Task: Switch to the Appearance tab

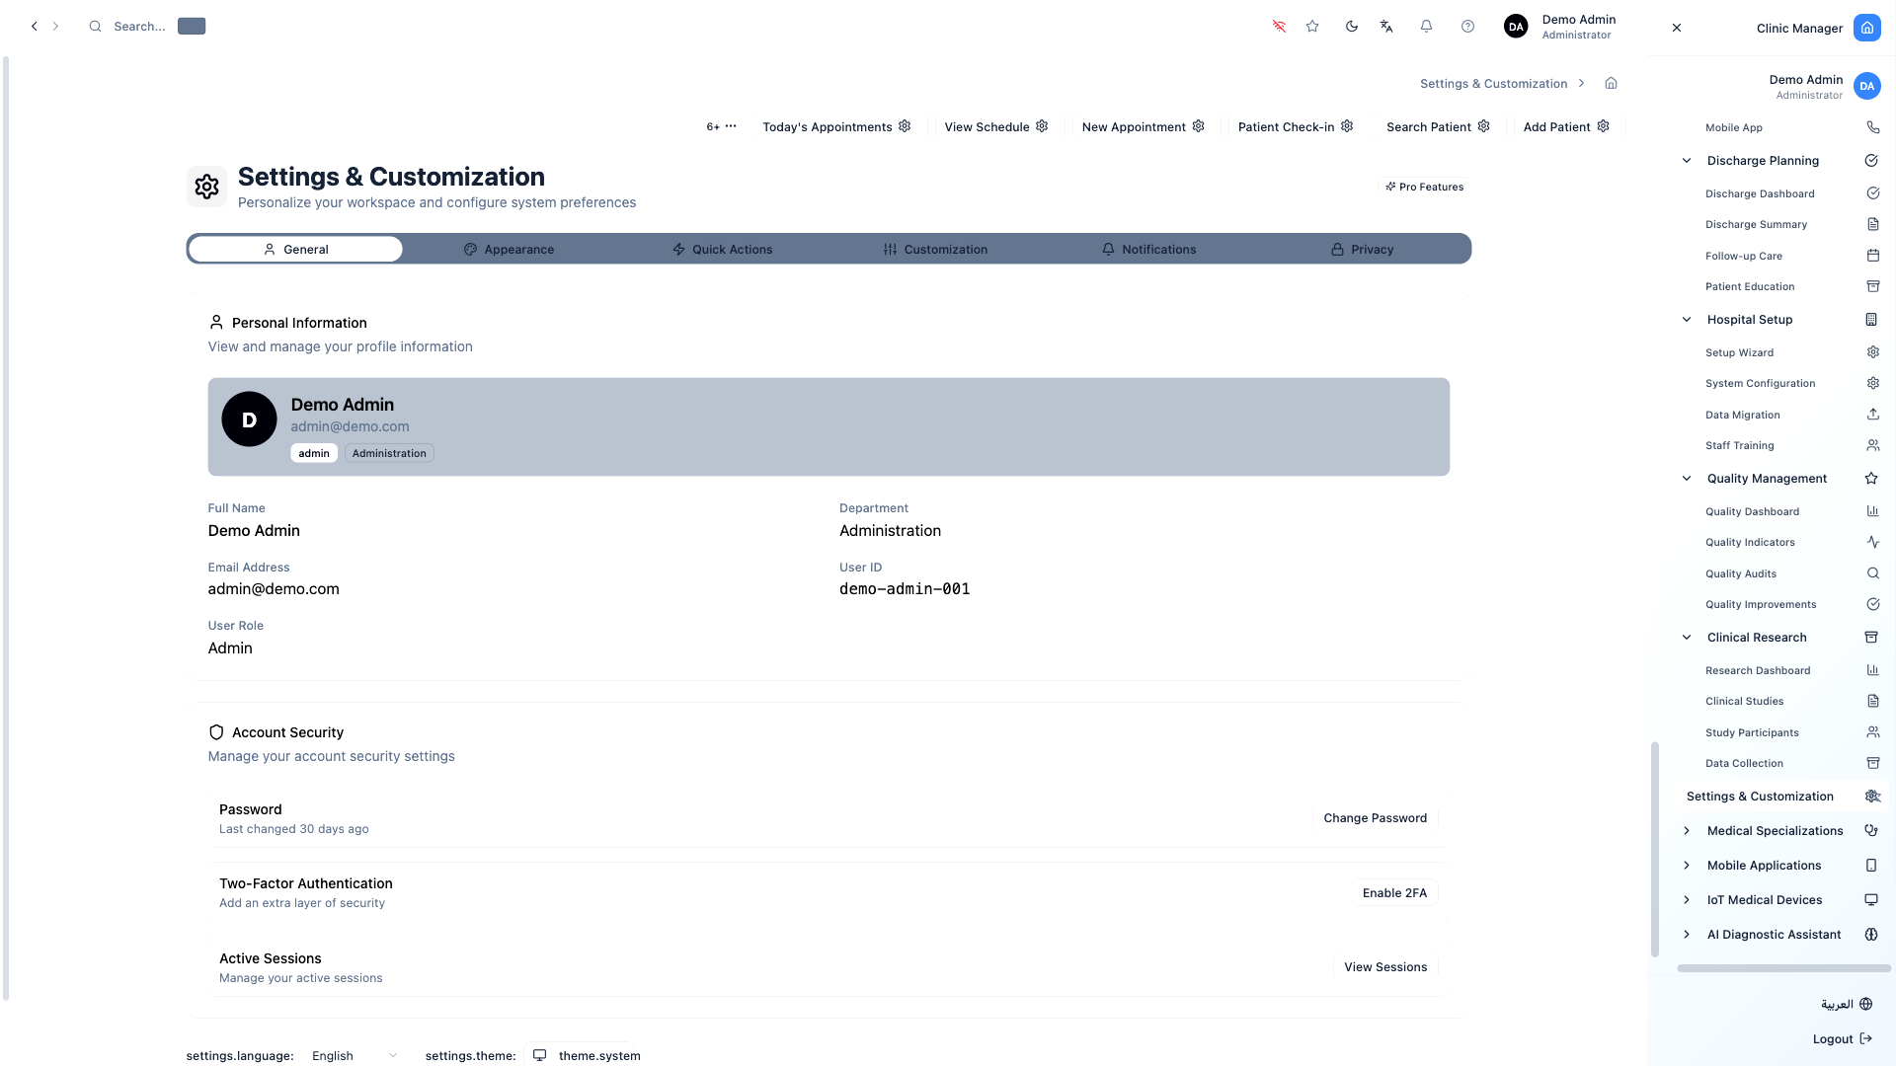Action: 509,250
